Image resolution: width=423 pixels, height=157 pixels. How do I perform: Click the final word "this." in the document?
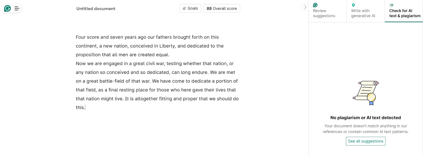pyautogui.click(x=80, y=107)
